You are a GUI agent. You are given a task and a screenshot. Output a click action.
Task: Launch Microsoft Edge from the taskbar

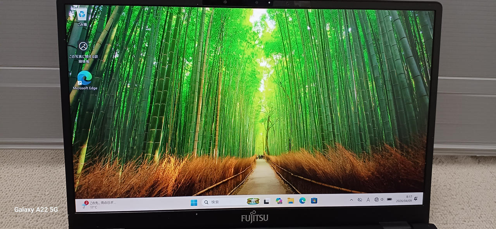[302, 200]
